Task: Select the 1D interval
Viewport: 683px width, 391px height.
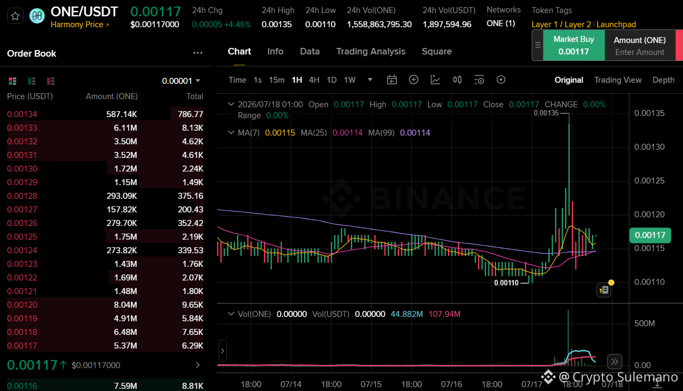Action: [331, 80]
